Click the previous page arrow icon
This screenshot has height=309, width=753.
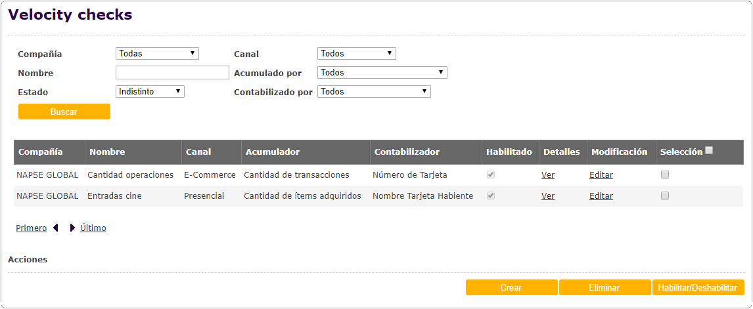(57, 228)
